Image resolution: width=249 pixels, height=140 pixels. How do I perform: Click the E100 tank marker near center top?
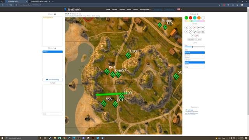click(x=128, y=55)
